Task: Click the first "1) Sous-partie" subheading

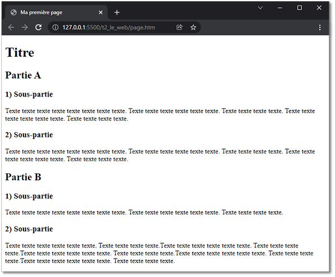Action: [29, 94]
